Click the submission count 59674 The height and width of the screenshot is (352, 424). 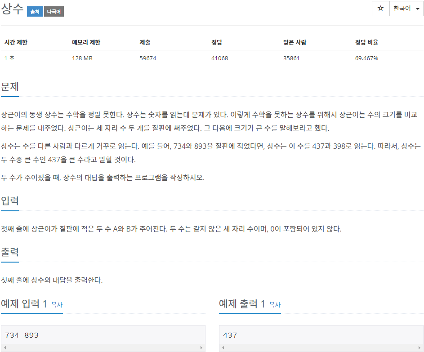[148, 58]
